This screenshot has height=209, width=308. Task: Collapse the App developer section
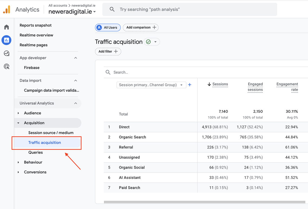75,58
